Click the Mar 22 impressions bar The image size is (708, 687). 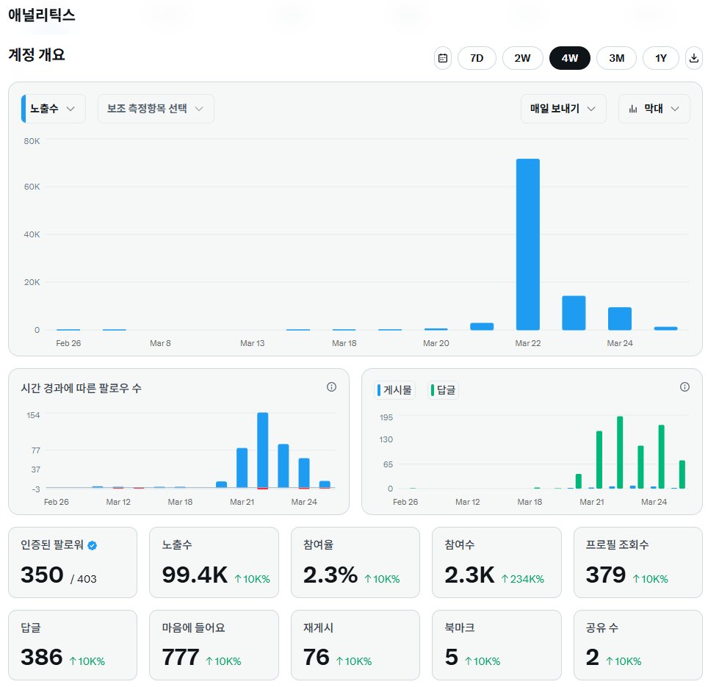pyautogui.click(x=528, y=245)
